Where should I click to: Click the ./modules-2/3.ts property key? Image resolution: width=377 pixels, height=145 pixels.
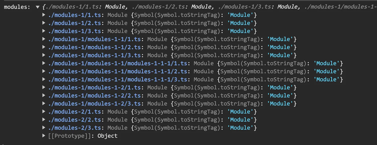pos(74,128)
